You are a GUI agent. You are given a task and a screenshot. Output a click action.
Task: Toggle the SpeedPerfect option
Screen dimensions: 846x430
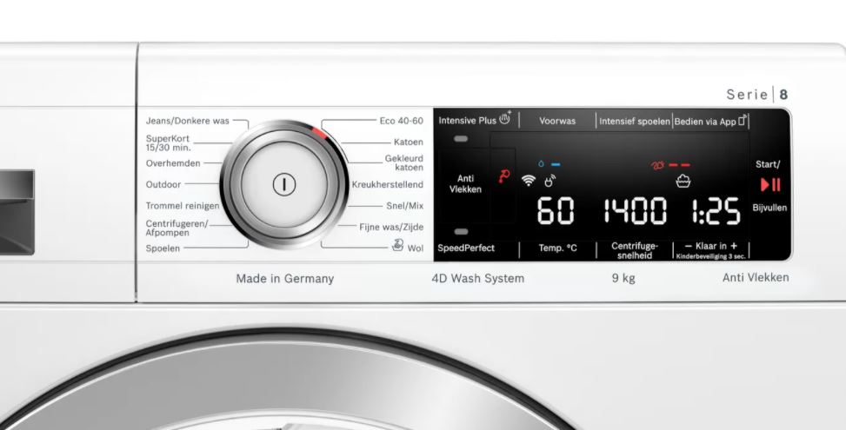(466, 248)
